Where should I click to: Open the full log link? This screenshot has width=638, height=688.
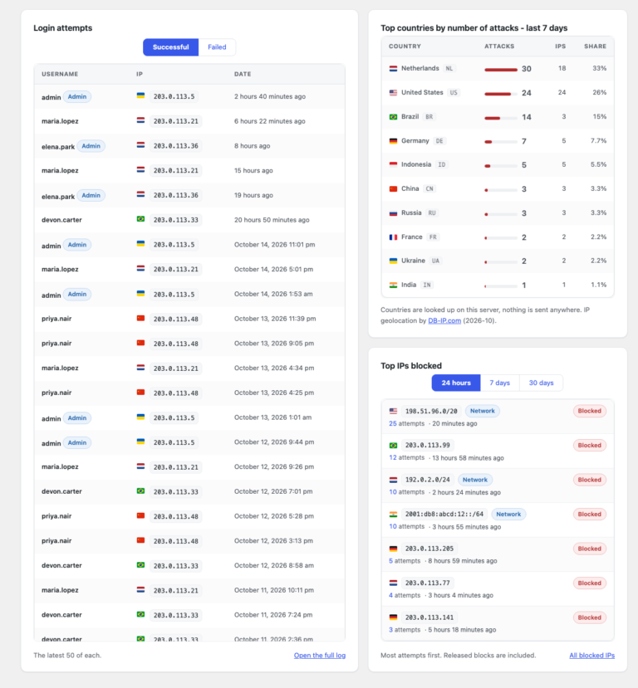320,656
